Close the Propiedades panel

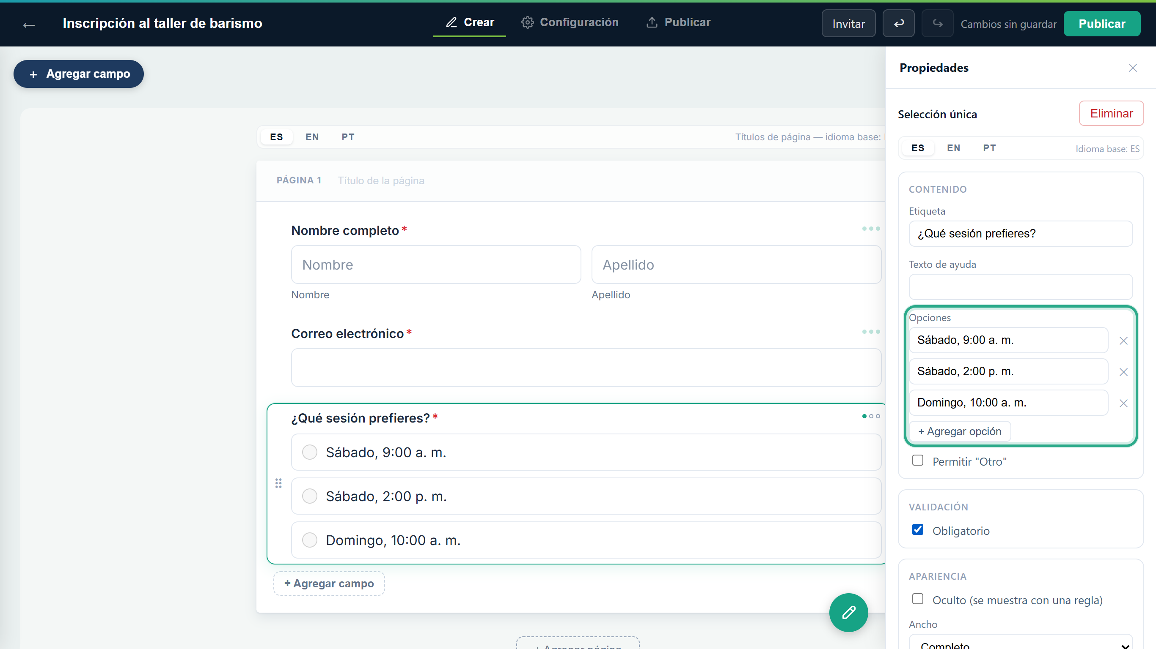1133,68
